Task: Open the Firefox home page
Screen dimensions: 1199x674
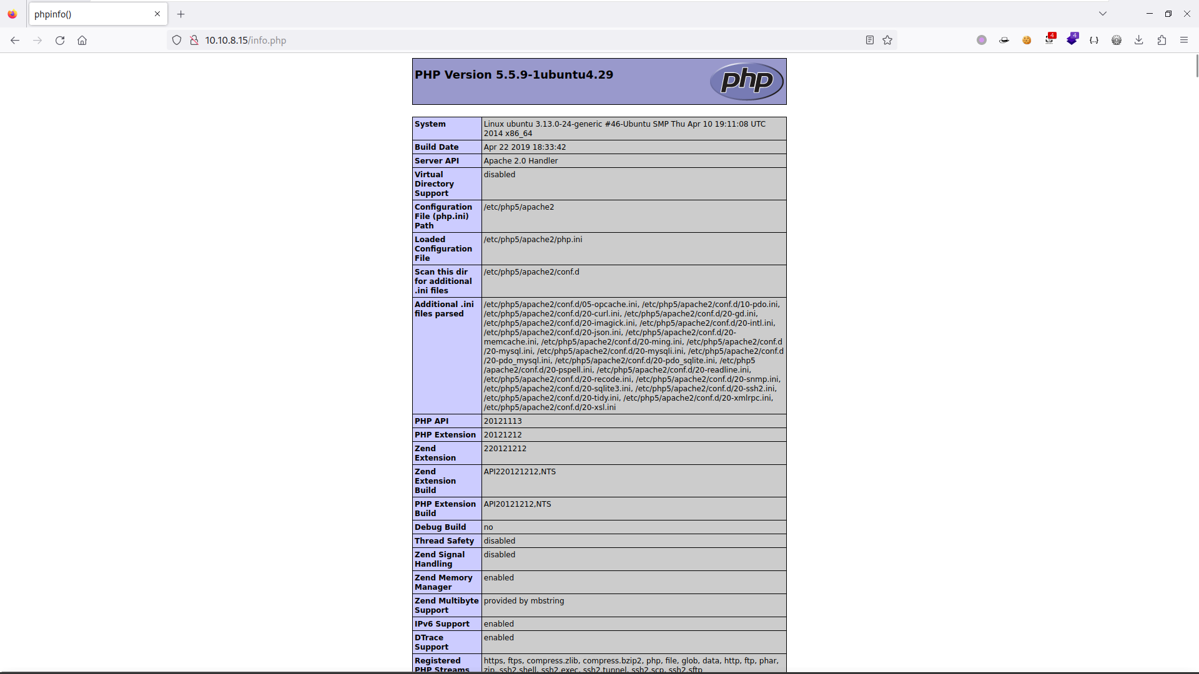Action: (x=82, y=40)
